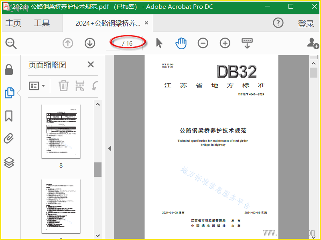Click the document vertical scrollbar thumb
Image resolution: width=321 pixels, height=240 pixels.
point(313,73)
